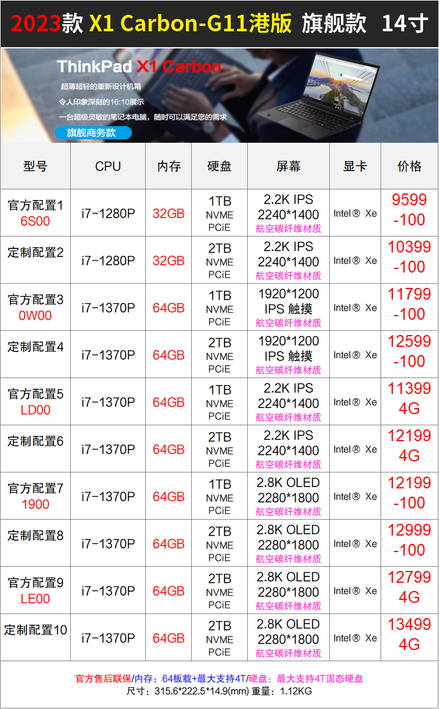Click 64GB memory in the 官方配置5 row
This screenshot has width=439, height=709.
click(169, 402)
